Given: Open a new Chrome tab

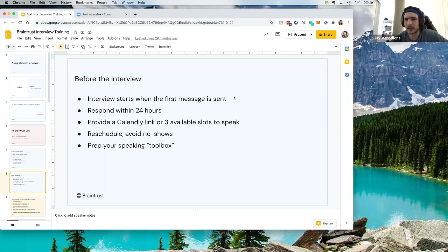Looking at the screenshot, I should (x=135, y=14).
